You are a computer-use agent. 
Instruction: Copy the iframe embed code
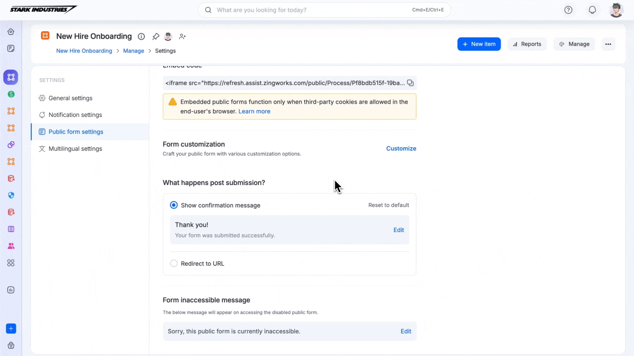point(410,83)
